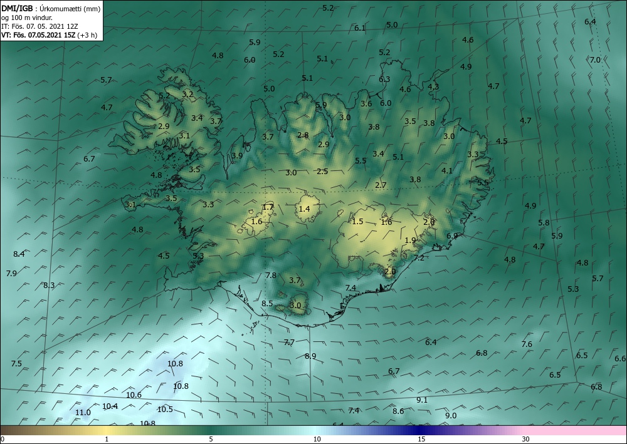
Task: Click the 8.3 value on the map
Action: click(x=49, y=286)
